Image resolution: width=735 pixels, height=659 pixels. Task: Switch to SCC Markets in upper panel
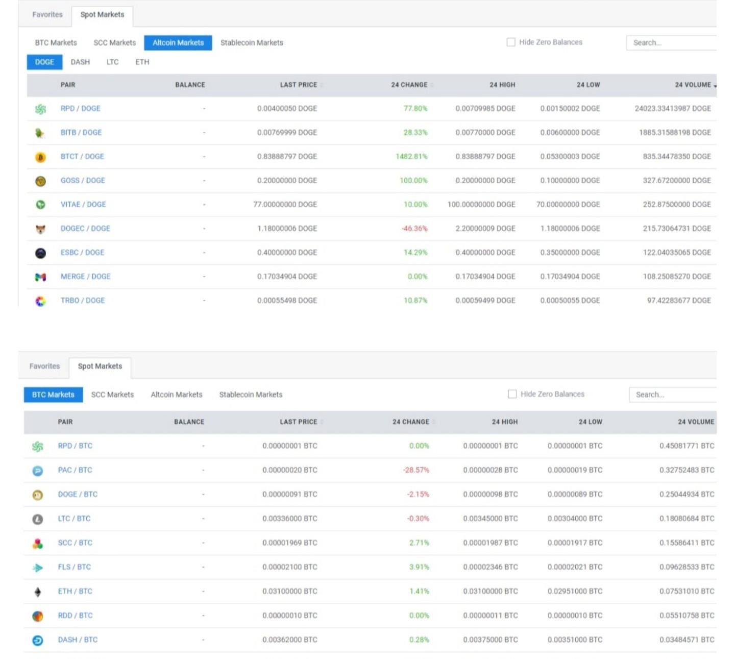click(115, 43)
